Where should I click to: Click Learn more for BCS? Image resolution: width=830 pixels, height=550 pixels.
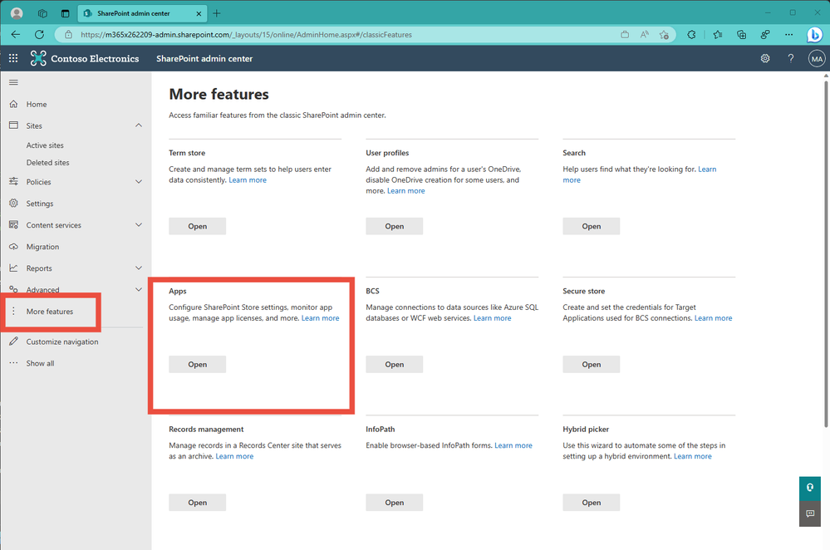(493, 318)
